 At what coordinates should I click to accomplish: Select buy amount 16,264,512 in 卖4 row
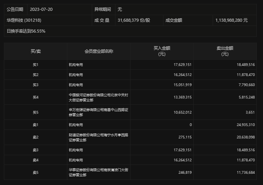coord(182,160)
